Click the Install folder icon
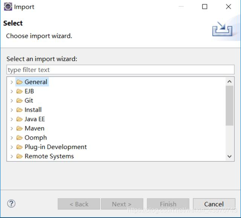 [x=20, y=110]
